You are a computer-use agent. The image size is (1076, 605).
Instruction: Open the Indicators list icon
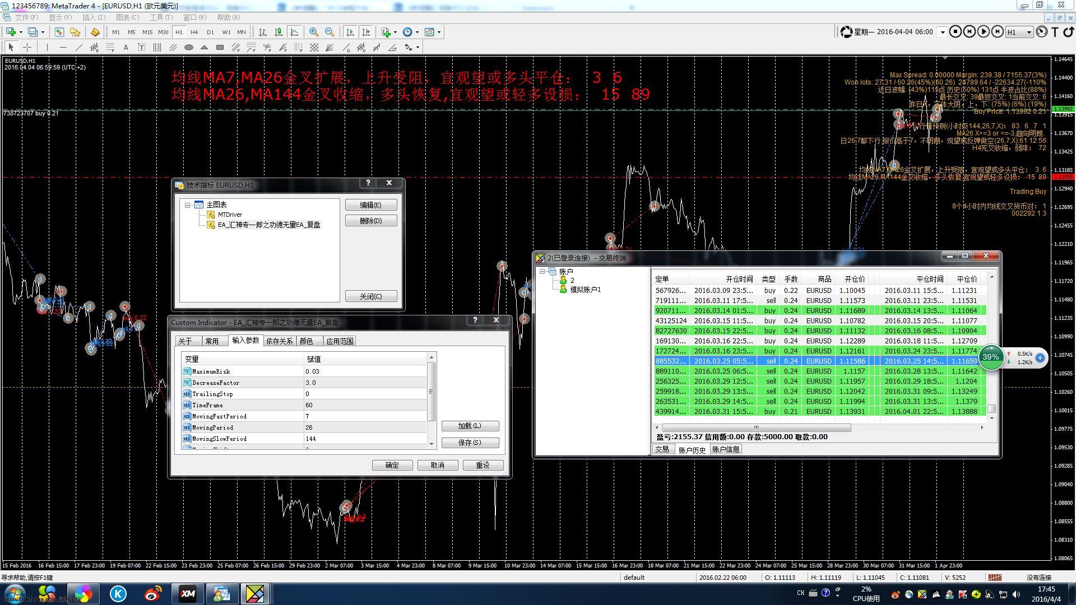[x=386, y=32]
